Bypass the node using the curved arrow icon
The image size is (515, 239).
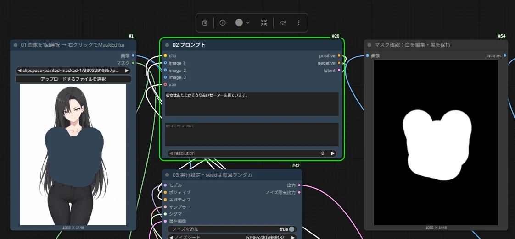283,22
